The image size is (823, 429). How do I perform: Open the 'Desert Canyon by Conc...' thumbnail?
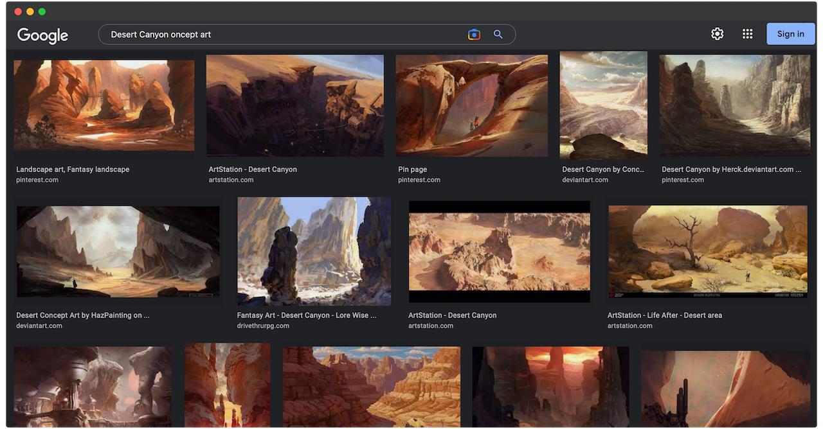(x=604, y=105)
